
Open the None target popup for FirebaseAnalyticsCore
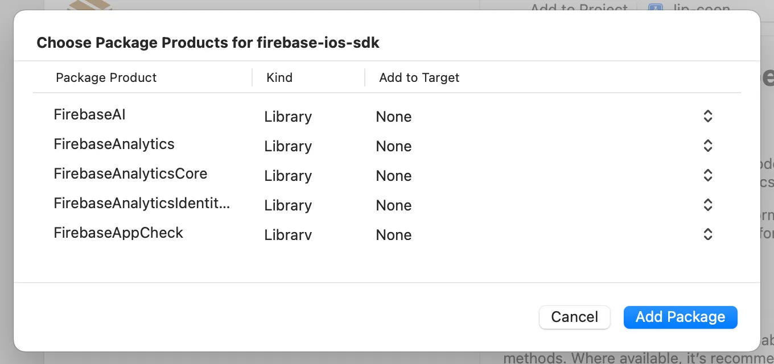(394, 176)
